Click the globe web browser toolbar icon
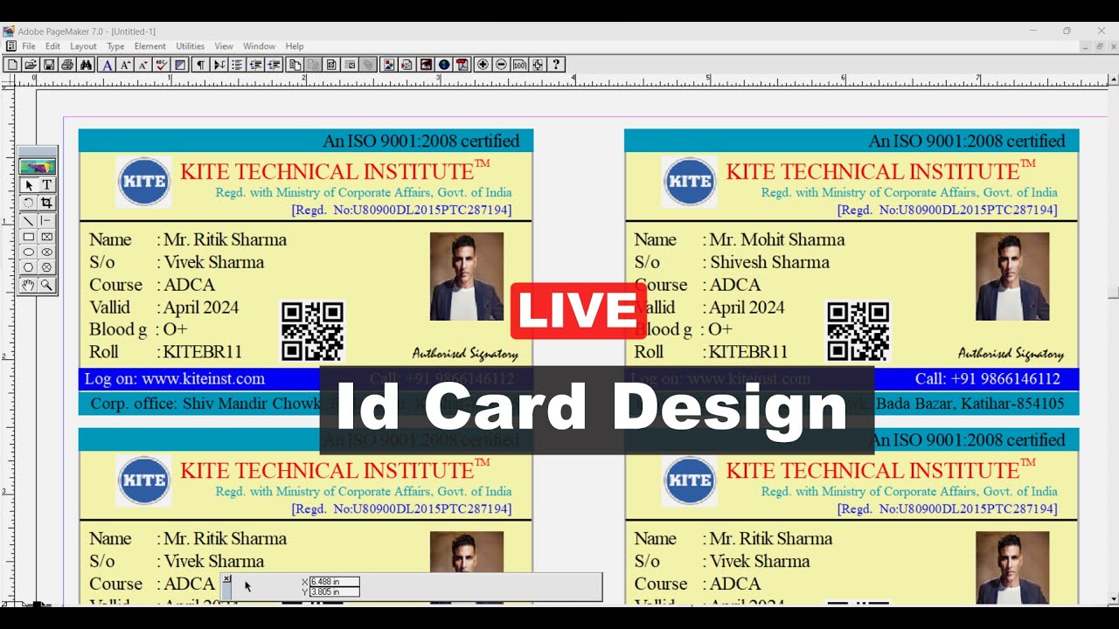The height and width of the screenshot is (629, 1119). tap(444, 65)
